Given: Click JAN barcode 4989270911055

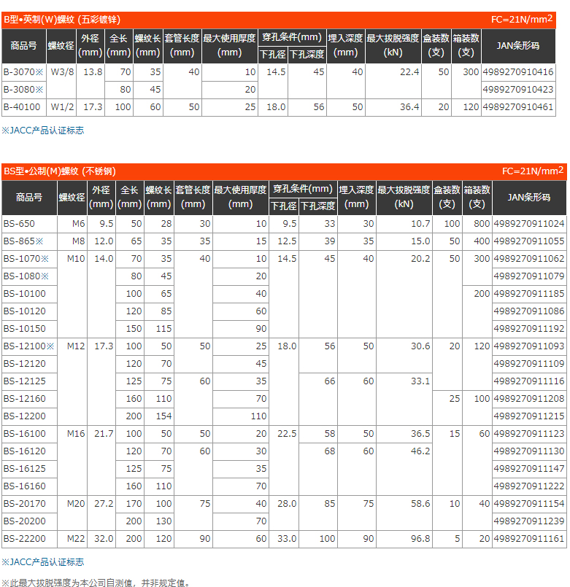Looking at the screenshot, I should click(529, 241).
